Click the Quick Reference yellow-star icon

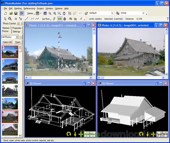[x=75, y=19]
